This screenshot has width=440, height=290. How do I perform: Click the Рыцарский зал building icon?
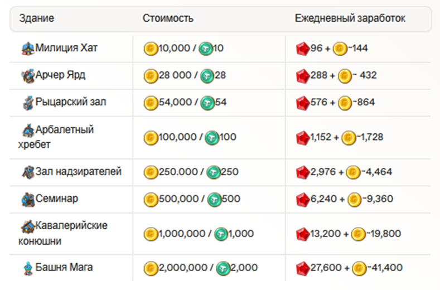coord(28,103)
